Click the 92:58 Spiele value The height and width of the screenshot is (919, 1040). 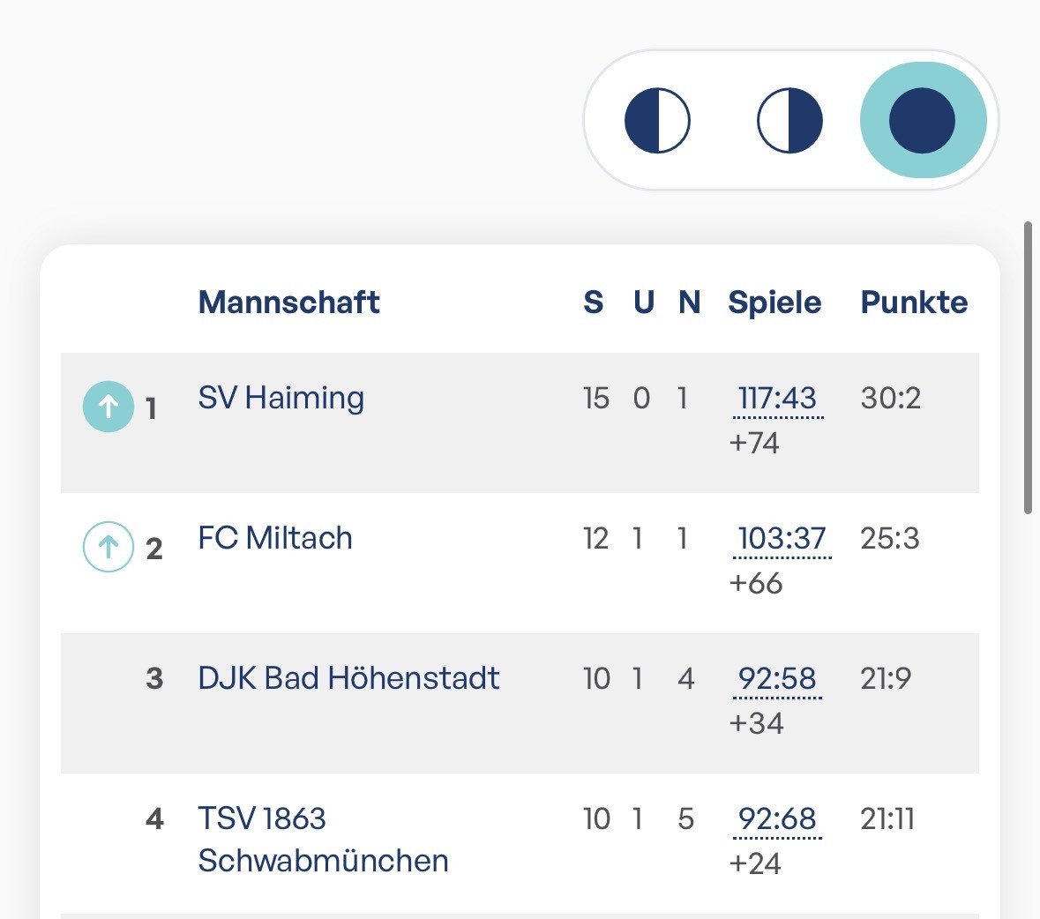pos(777,679)
